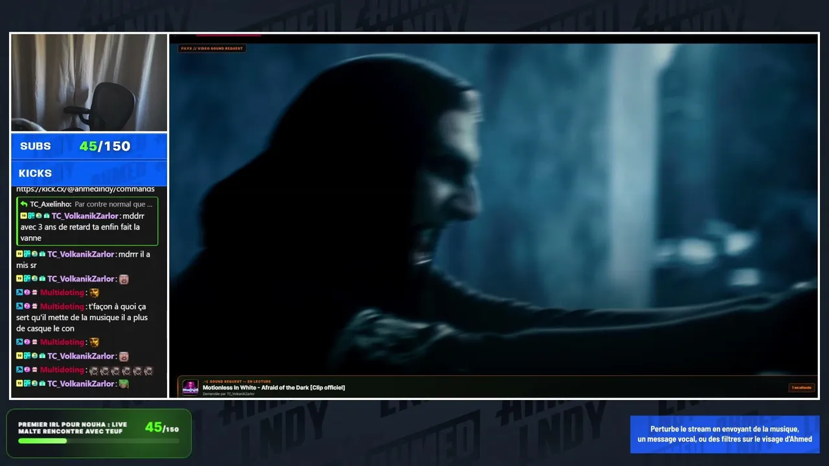This screenshot has width=829, height=466.
Task: Click the song thumbnail in the sound request bar
Action: tap(190, 387)
